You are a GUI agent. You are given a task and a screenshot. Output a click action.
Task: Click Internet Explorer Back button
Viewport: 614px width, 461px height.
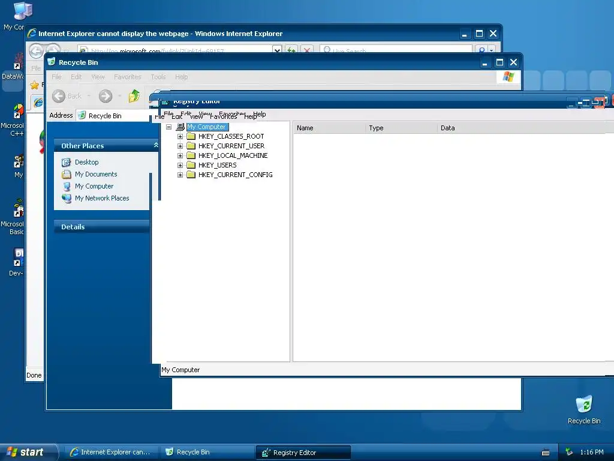pyautogui.click(x=36, y=50)
